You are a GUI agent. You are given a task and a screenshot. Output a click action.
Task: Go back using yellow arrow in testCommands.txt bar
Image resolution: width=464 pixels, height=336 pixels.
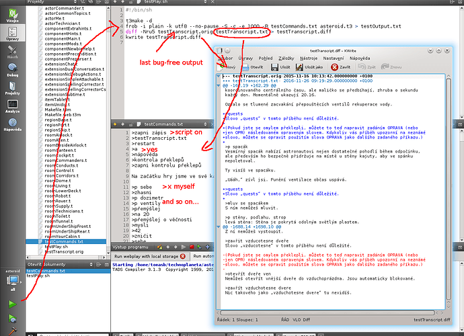115,124
